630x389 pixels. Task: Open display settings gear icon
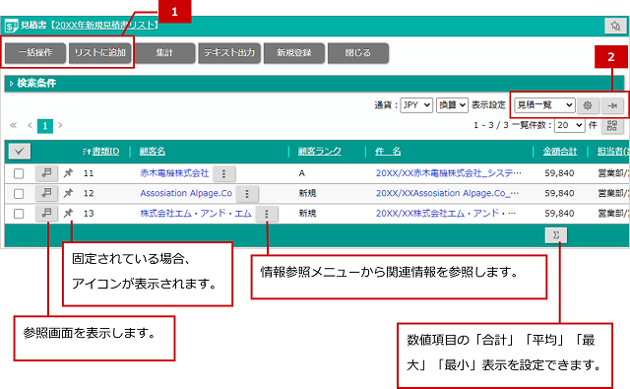point(588,105)
